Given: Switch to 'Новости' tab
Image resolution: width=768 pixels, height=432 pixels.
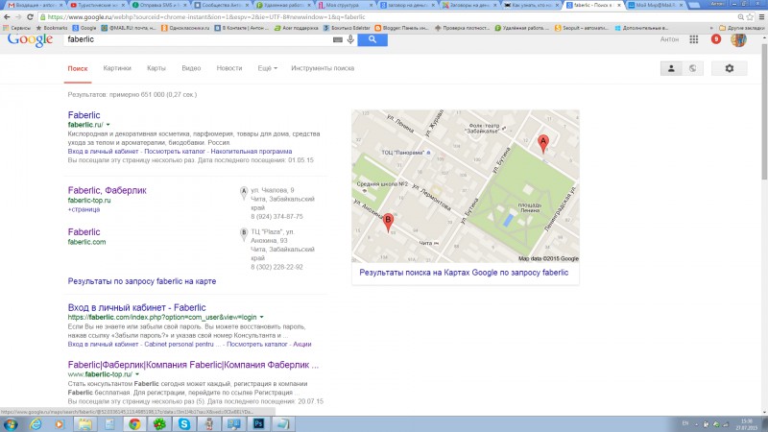Looking at the screenshot, I should tap(229, 68).
